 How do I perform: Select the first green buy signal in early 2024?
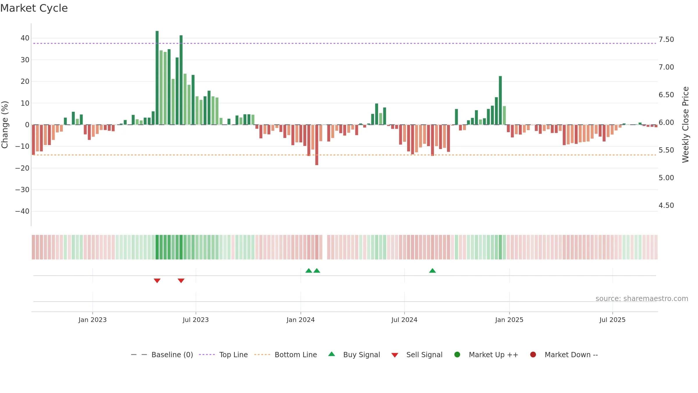click(x=309, y=270)
